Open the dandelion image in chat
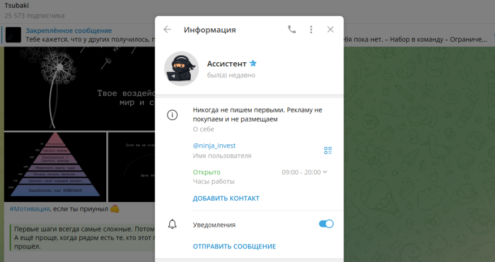This screenshot has width=495, height=262. (79, 89)
